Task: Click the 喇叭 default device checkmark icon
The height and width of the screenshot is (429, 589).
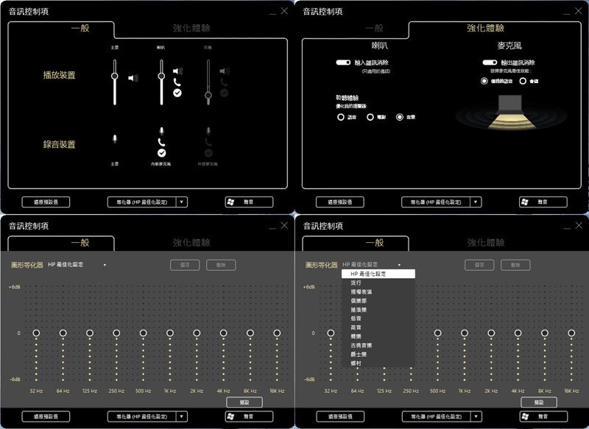Action: (x=177, y=93)
